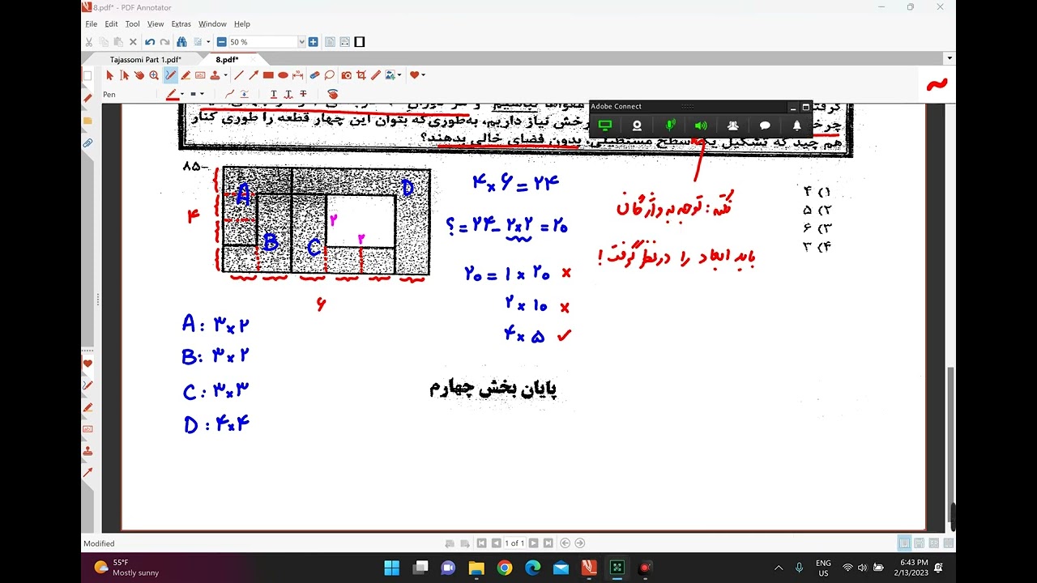Open the Extras menu

(181, 24)
